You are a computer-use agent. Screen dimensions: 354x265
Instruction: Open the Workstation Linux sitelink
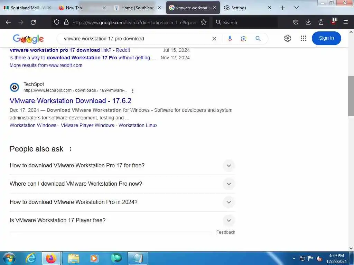coord(138,125)
